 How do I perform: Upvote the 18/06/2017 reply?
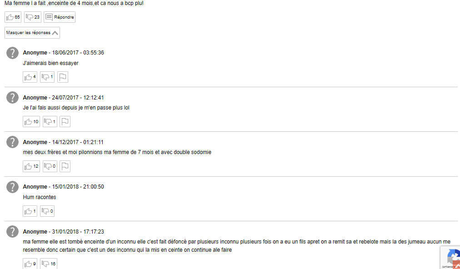click(x=30, y=77)
